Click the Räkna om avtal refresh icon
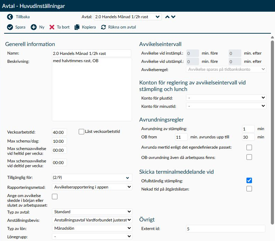The height and width of the screenshot is (241, 275). [103, 27]
